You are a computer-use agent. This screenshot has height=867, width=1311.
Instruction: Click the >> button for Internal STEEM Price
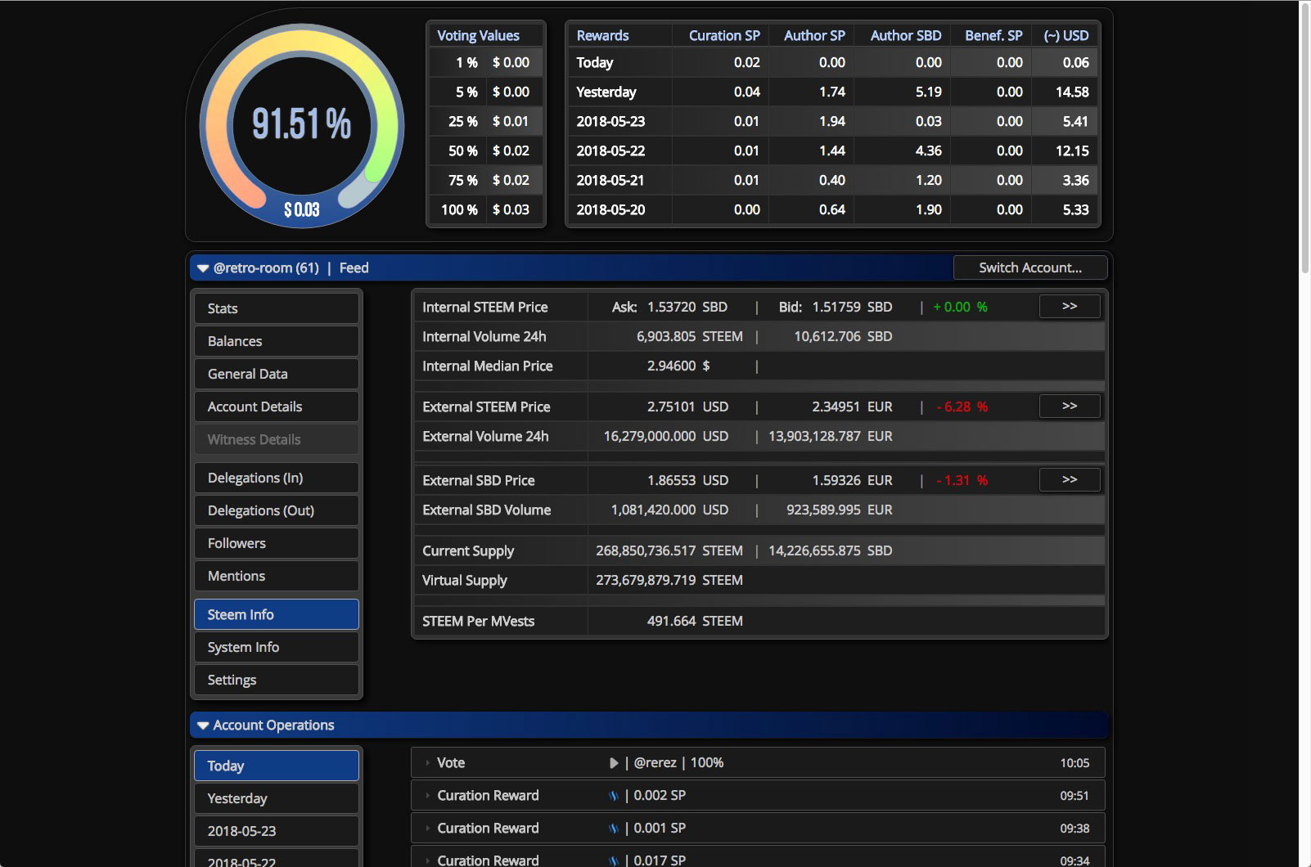[1070, 307]
